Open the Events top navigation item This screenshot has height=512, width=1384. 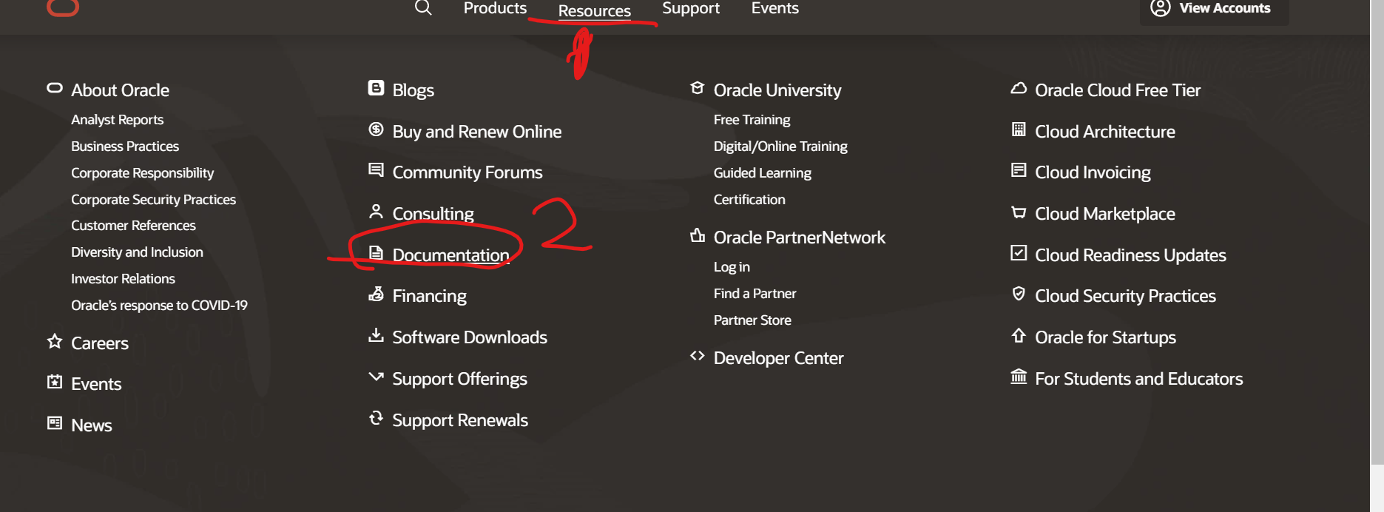pos(774,8)
